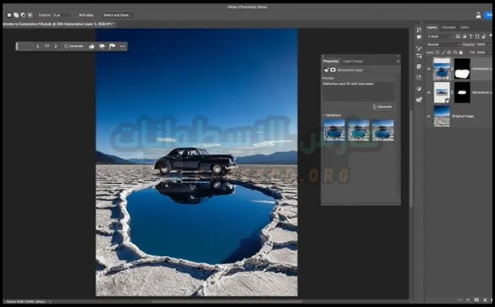
Task: Click Generate button in Properties panel
Action: (382, 107)
